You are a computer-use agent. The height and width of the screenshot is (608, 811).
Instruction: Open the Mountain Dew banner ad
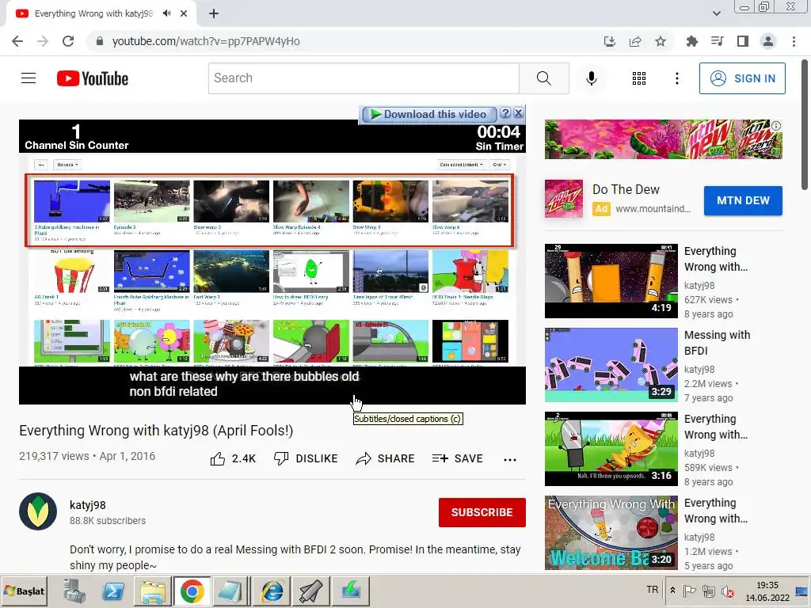coord(663,139)
